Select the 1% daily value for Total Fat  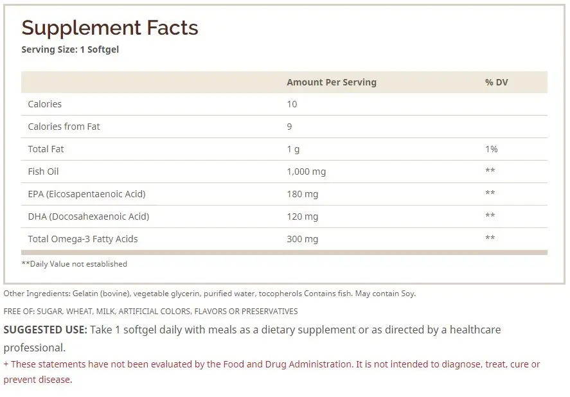(x=492, y=149)
